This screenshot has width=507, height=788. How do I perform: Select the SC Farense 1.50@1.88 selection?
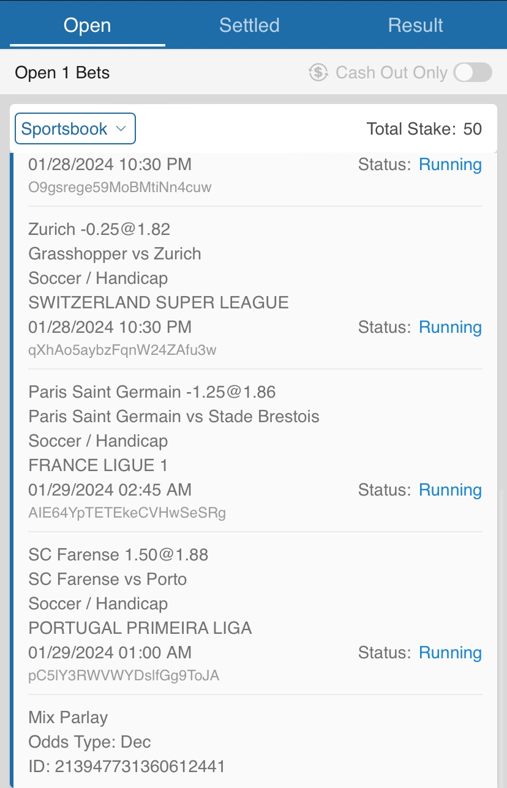pos(118,555)
